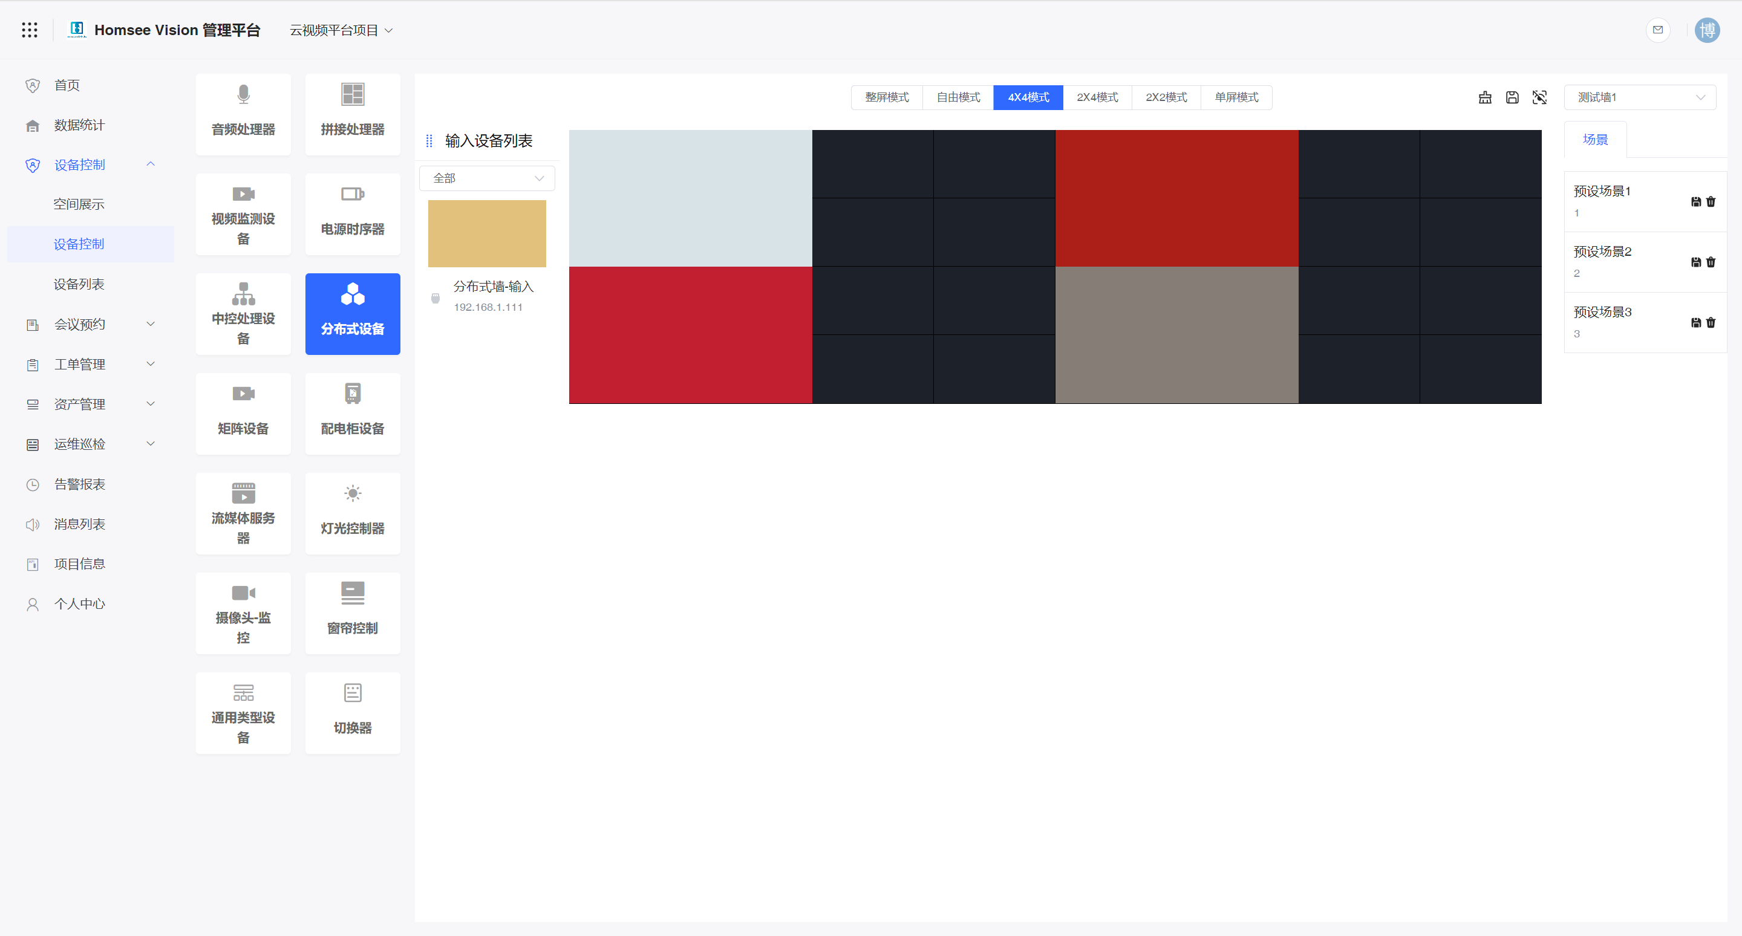The height and width of the screenshot is (936, 1742).
Task: Open the 测试墙1 wall selector dropdown
Action: point(1639,97)
